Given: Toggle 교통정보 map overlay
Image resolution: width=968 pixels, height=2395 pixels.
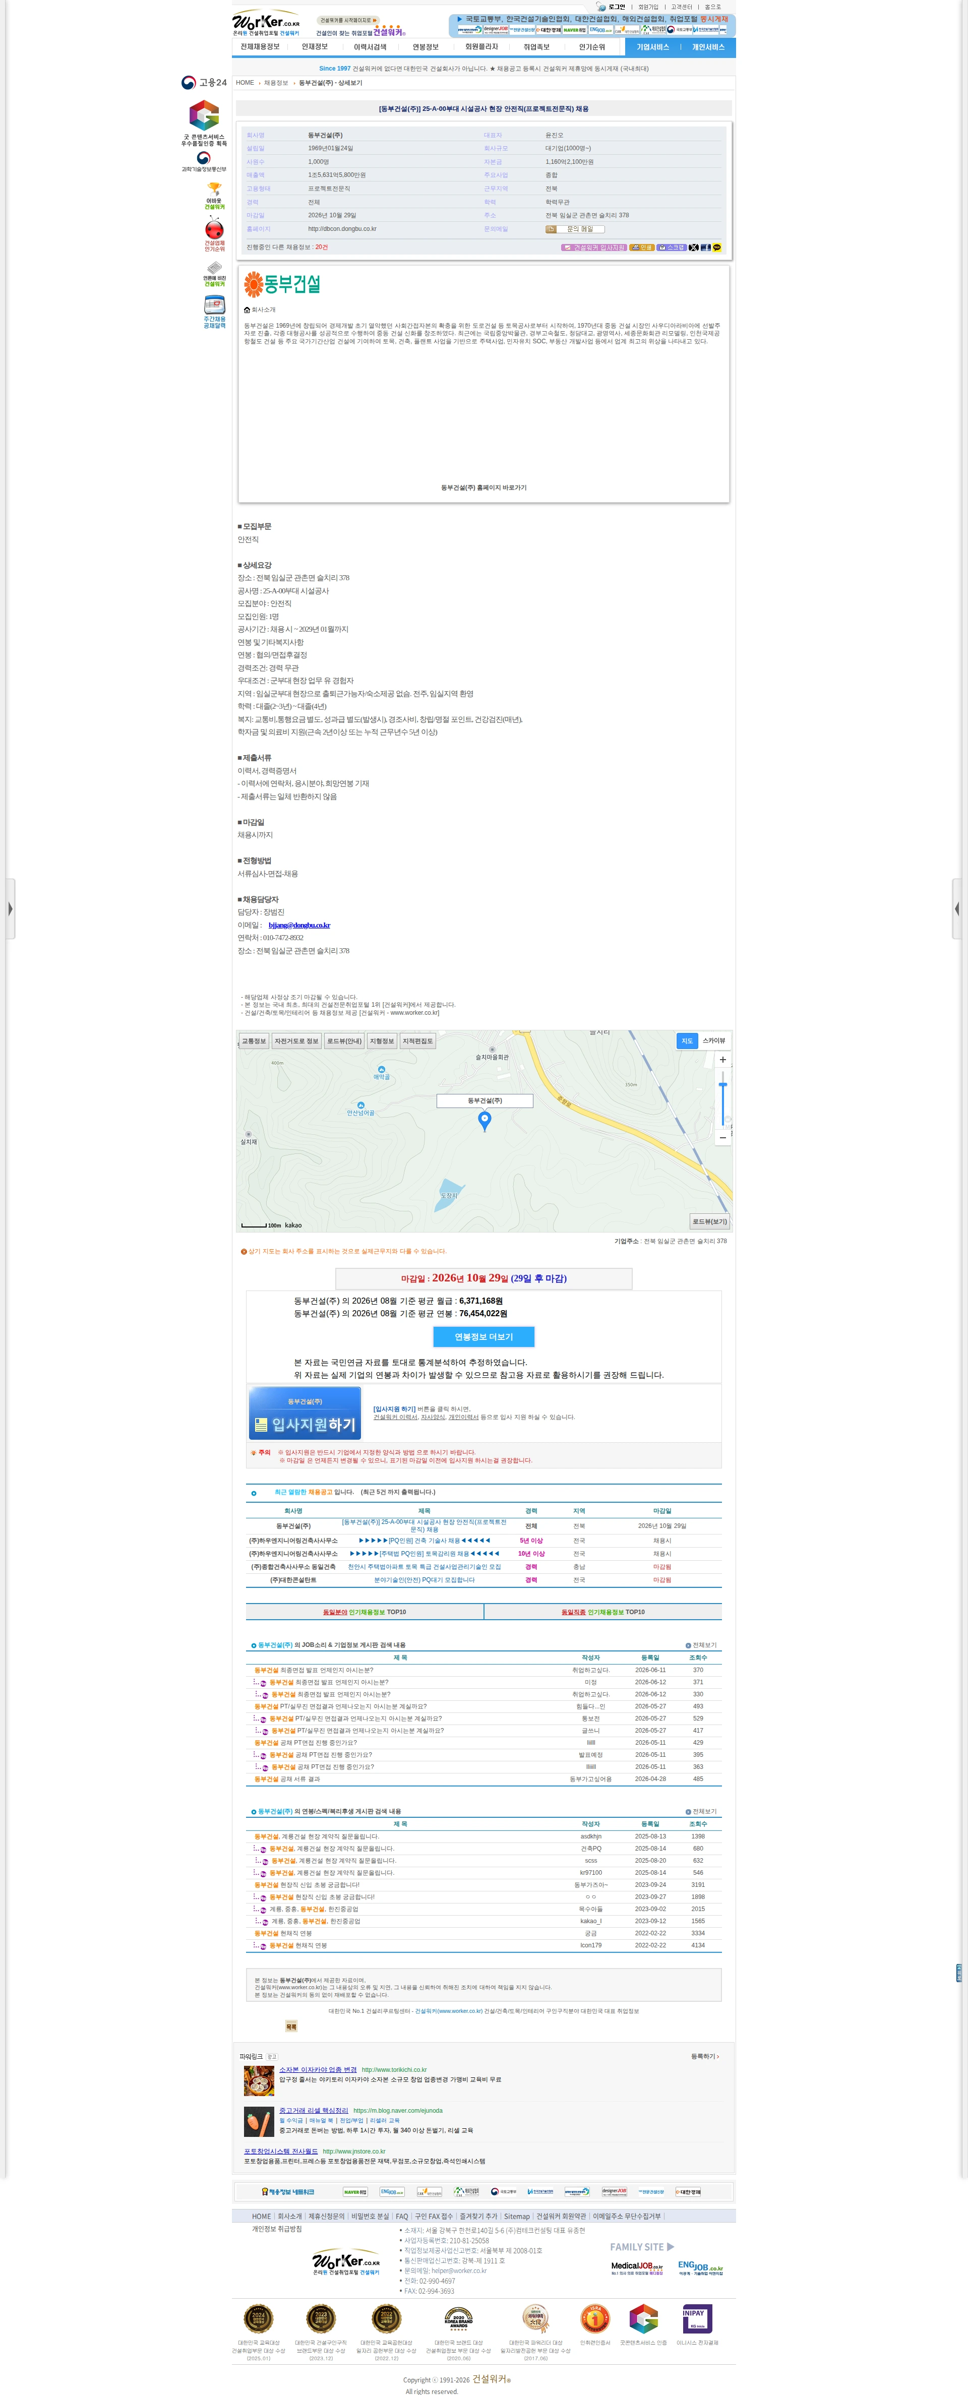Looking at the screenshot, I should 254,1040.
